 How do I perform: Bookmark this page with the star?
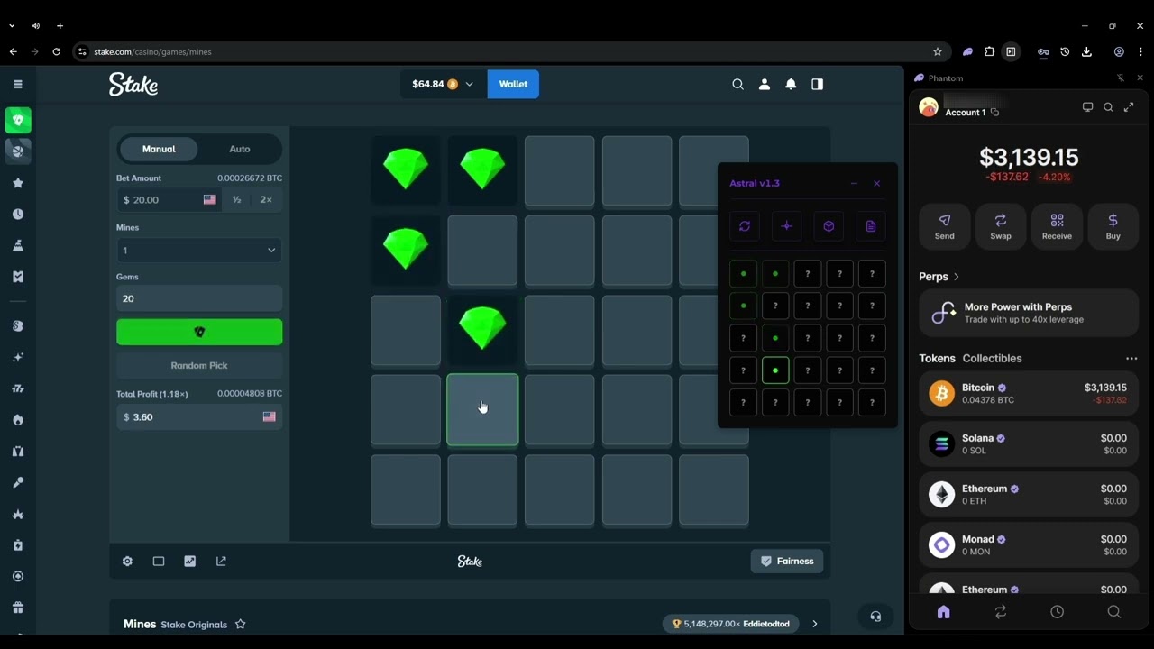tap(938, 52)
